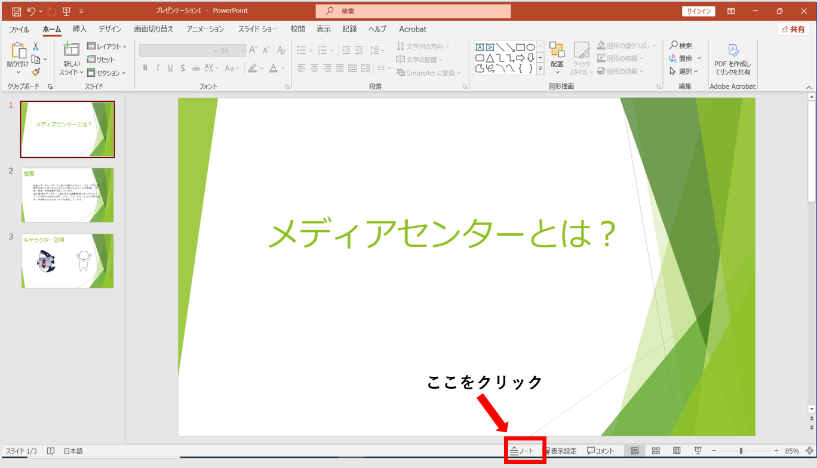Open reading view from status bar

(677, 451)
